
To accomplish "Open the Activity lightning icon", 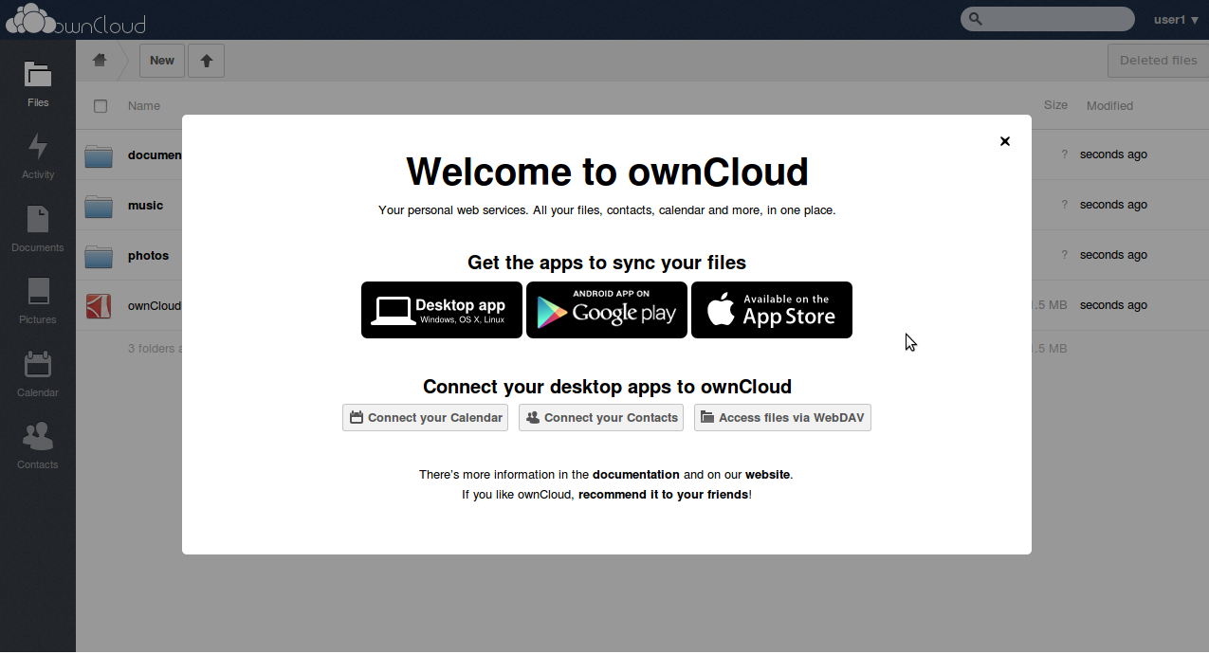I will 38,154.
